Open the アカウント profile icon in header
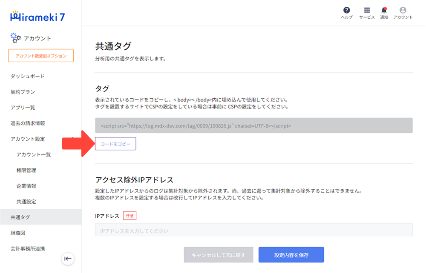This screenshot has width=426, height=273. (403, 10)
